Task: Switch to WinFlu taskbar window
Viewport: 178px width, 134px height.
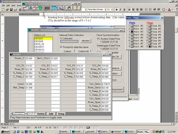Action: point(64,132)
